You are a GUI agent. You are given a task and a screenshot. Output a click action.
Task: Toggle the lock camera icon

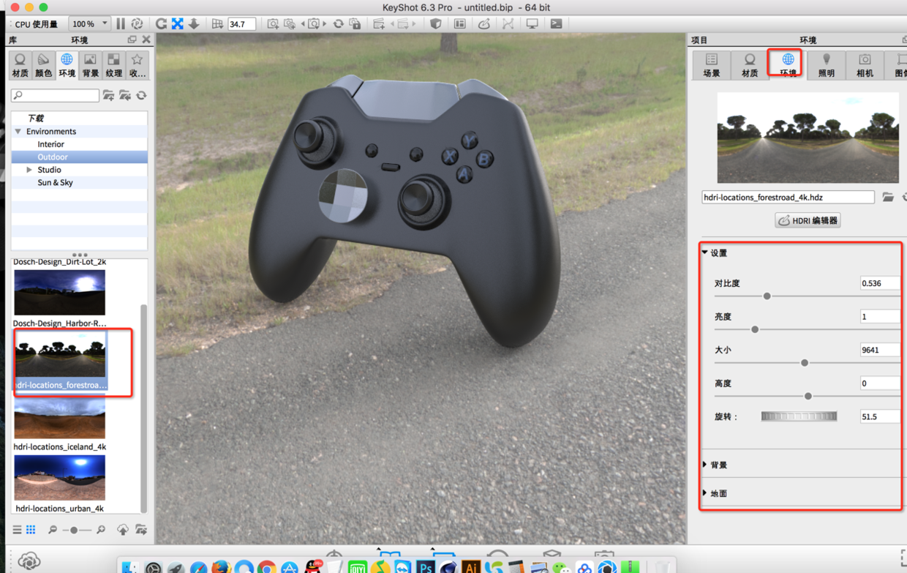tap(355, 23)
